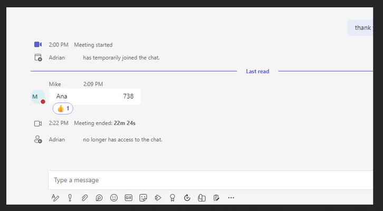
Task: Click in the Type a message field
Action: tap(210, 180)
